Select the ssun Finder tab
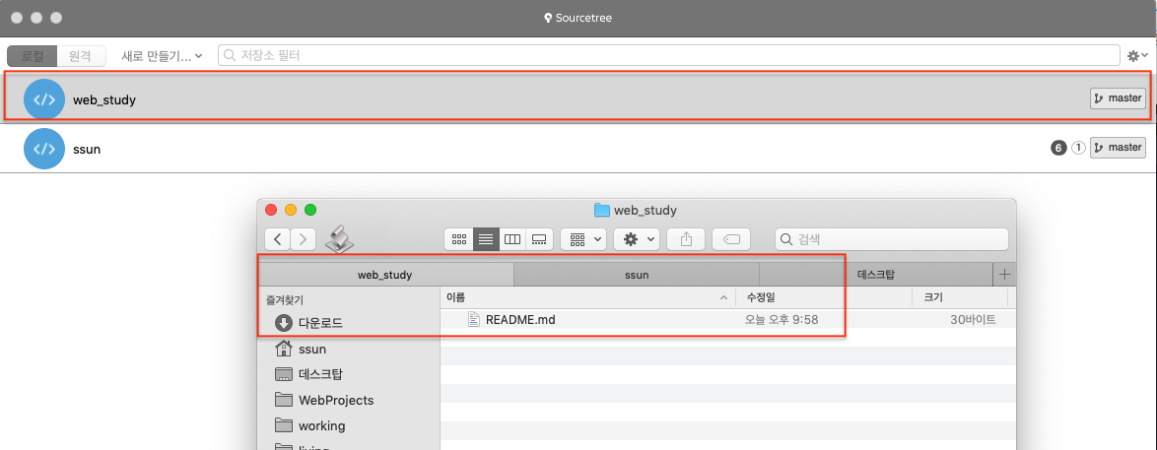The width and height of the screenshot is (1157, 450). tap(636, 275)
